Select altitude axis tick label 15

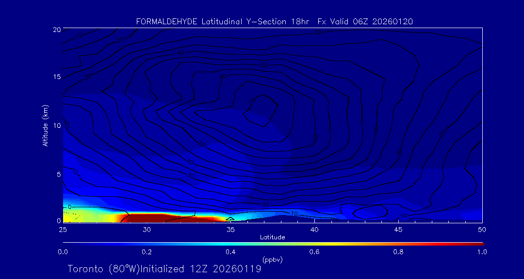56,77
